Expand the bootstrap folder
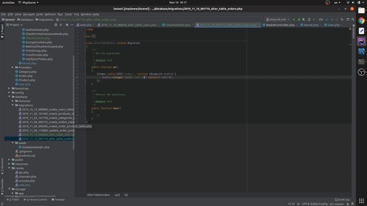The width and height of the screenshot is (367, 206). (x=9, y=88)
